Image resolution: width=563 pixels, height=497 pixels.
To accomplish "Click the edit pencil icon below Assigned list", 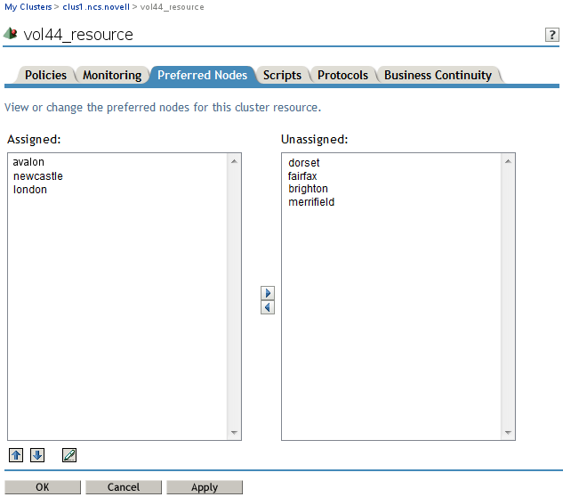I will [x=69, y=455].
